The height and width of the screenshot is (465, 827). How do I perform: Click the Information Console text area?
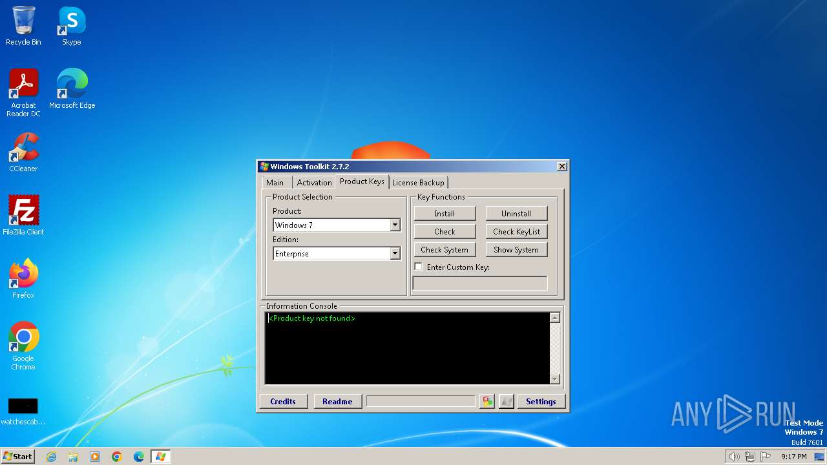point(407,348)
